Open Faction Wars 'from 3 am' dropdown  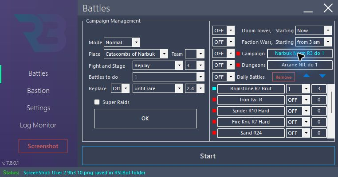pos(314,42)
